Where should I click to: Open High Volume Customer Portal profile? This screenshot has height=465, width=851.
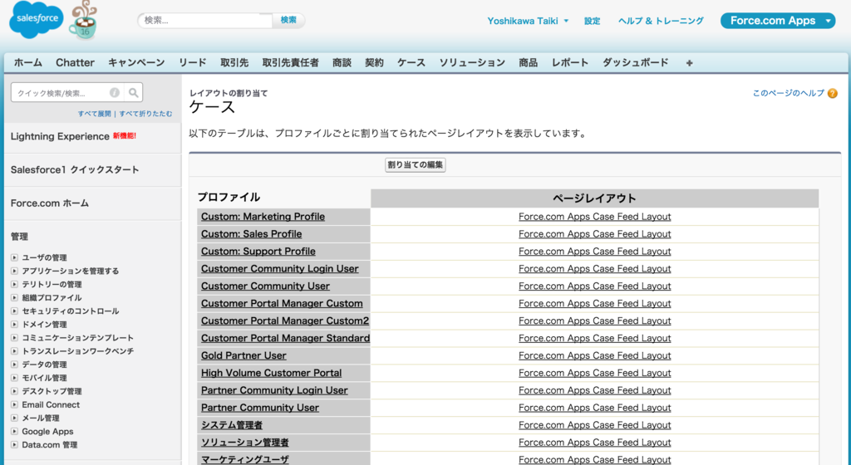coord(272,373)
